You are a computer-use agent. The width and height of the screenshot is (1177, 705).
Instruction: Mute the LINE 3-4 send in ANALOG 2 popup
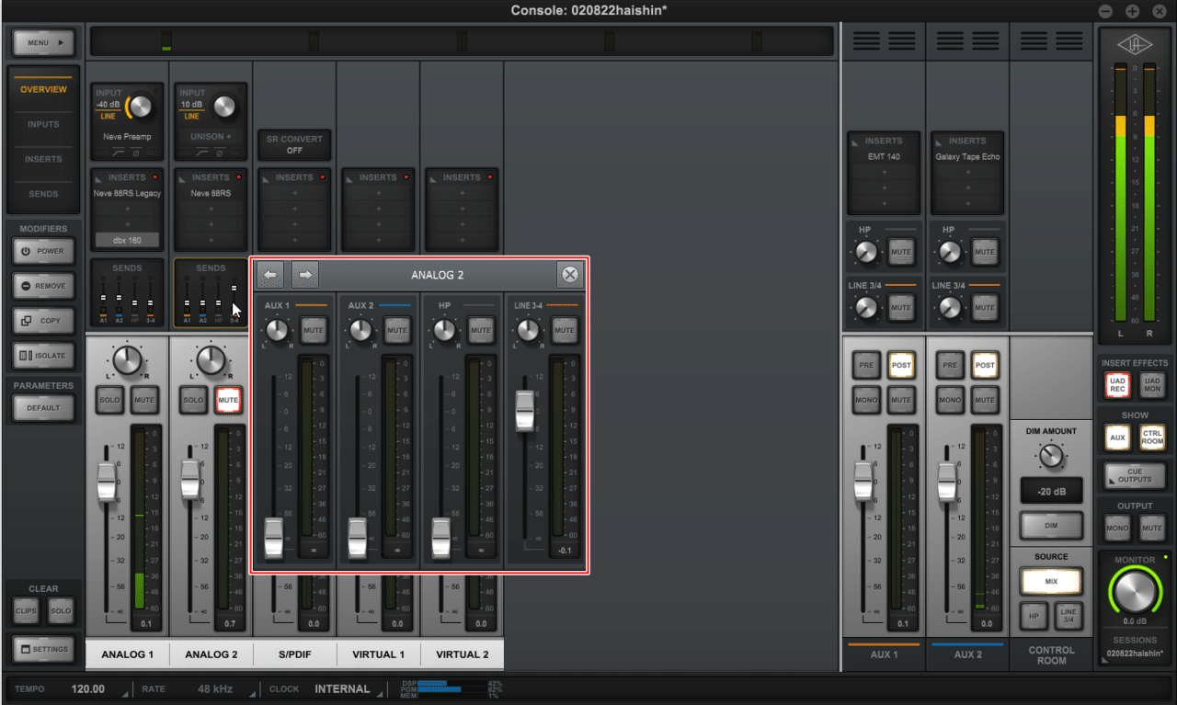tap(564, 330)
